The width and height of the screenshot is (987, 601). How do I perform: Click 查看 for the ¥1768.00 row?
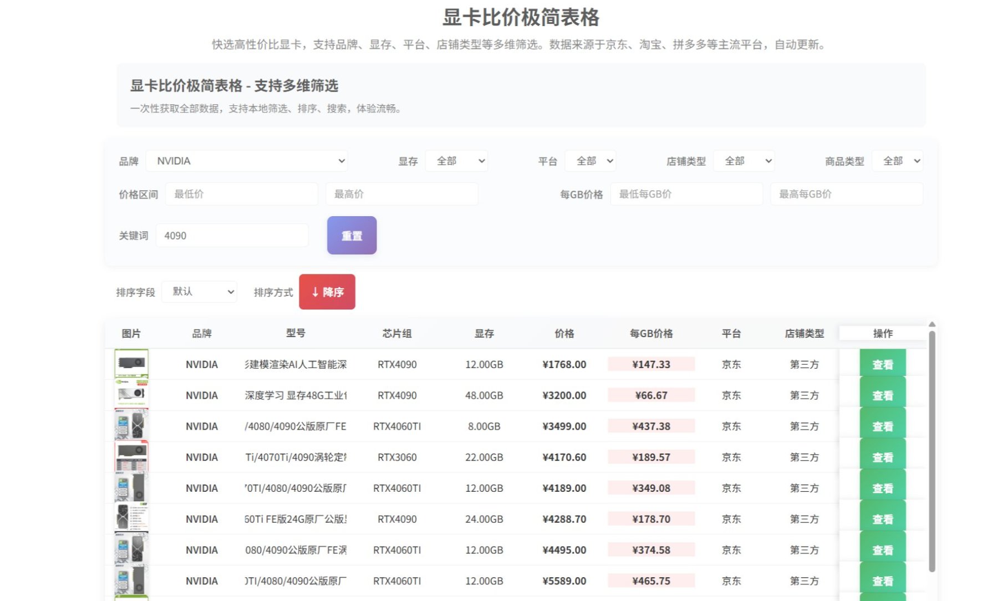[x=883, y=364]
